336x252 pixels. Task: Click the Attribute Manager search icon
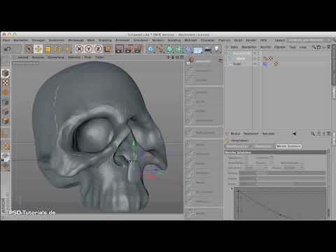coord(313,134)
